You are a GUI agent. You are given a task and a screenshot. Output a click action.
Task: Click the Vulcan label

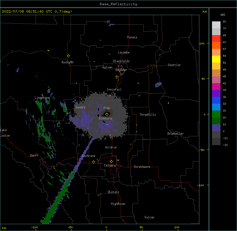click(x=149, y=217)
